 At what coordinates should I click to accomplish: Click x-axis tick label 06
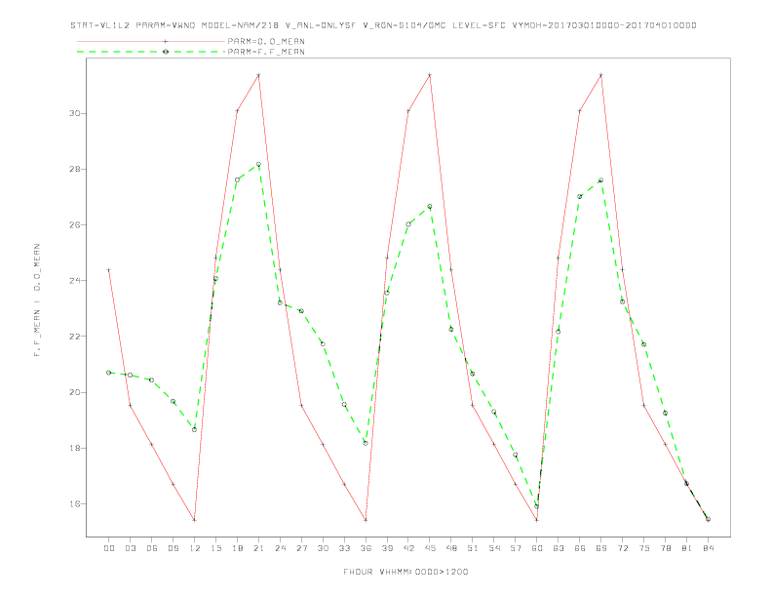tap(152, 548)
